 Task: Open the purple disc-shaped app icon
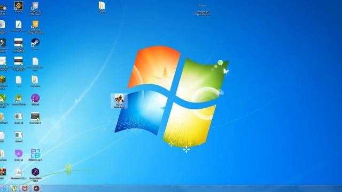(x=19, y=154)
